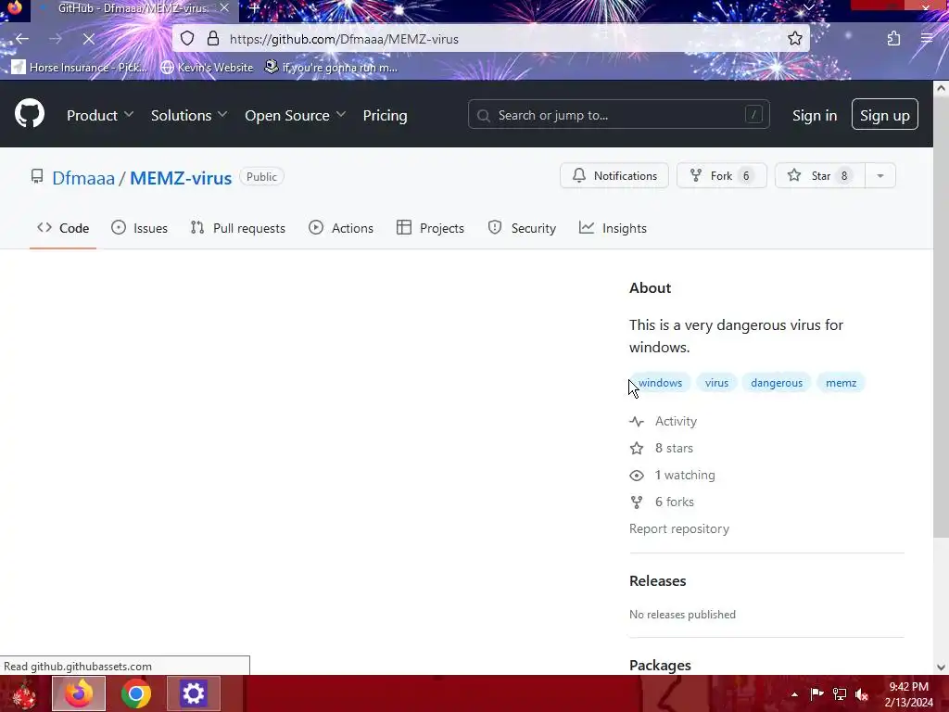Open a new browser tab
949x712 pixels.
tap(254, 8)
